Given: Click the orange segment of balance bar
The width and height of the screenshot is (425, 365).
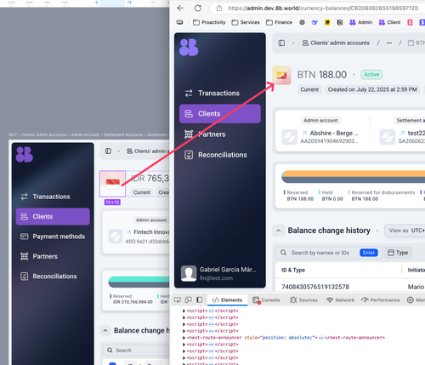Looking at the screenshot, I should click(354, 174).
